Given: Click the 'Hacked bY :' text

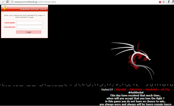Looking at the screenshot, I should (x=108, y=90).
